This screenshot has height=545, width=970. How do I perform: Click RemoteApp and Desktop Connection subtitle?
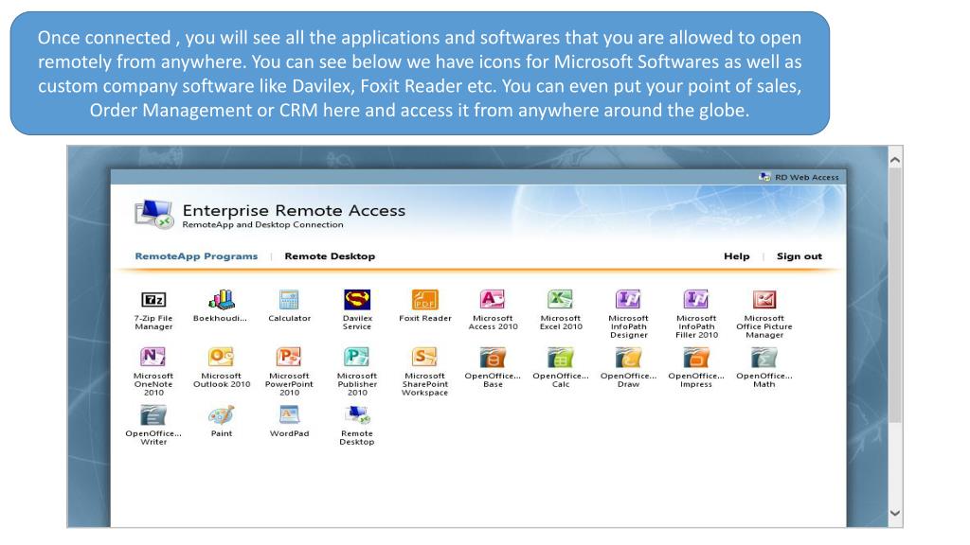click(262, 225)
